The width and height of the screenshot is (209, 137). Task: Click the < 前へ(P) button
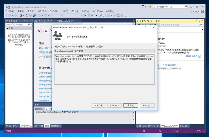click(x=99, y=105)
